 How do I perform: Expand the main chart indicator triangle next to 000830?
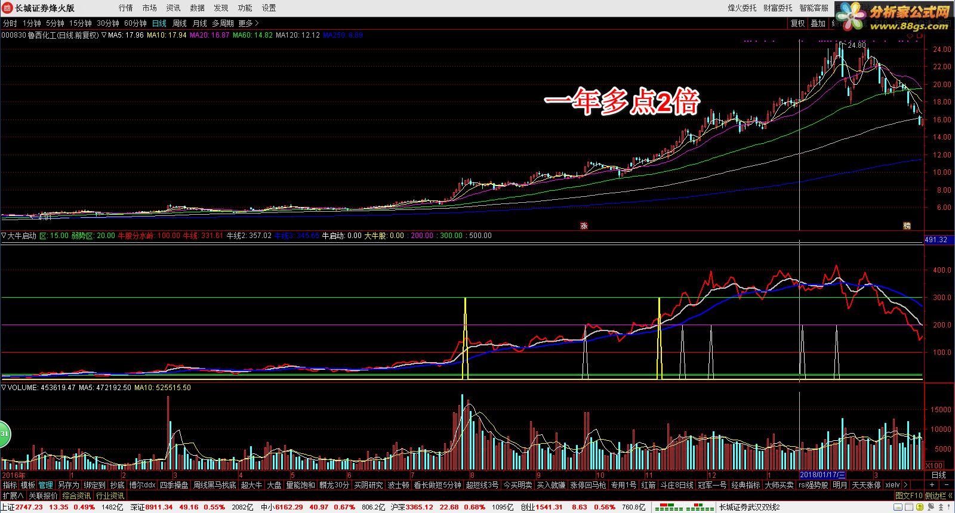pyautogui.click(x=104, y=35)
